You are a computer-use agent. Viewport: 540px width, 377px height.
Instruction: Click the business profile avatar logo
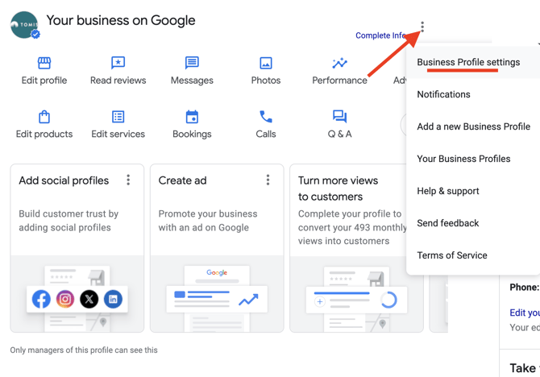(24, 24)
